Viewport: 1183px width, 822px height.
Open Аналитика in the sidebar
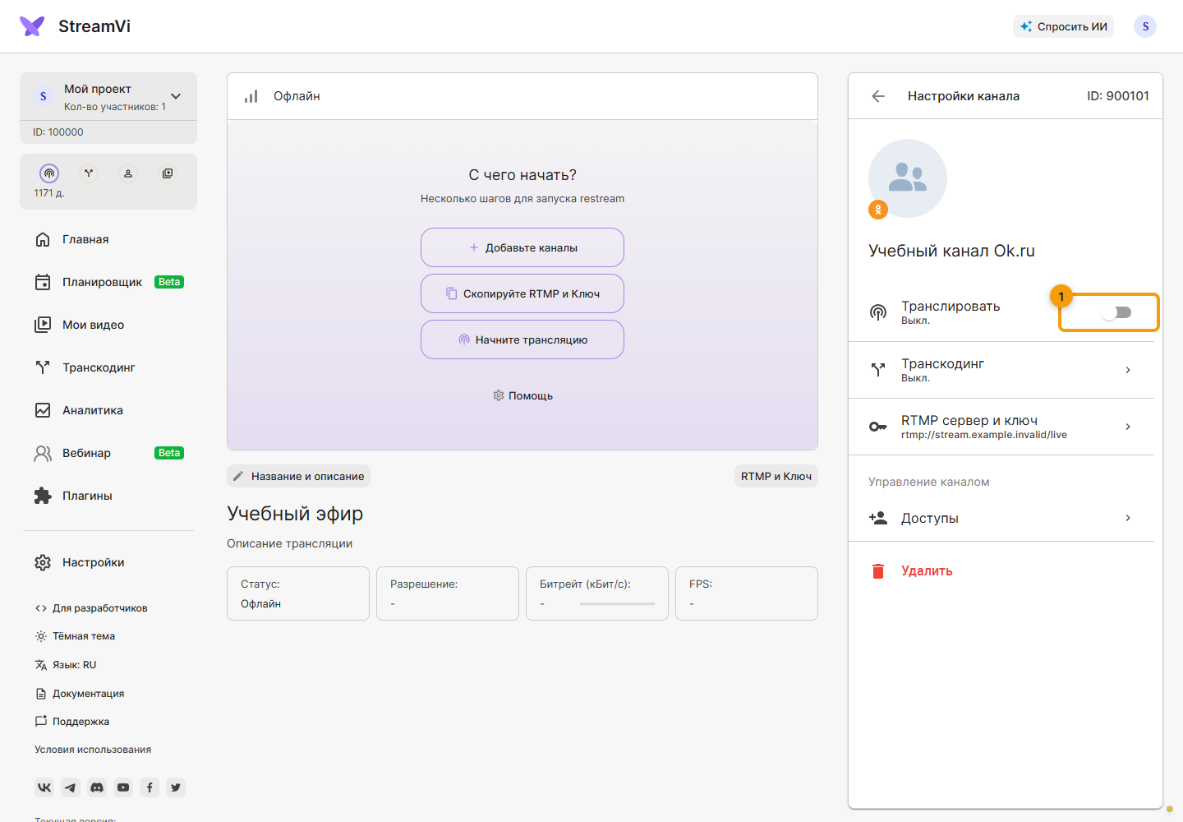pyautogui.click(x=108, y=410)
